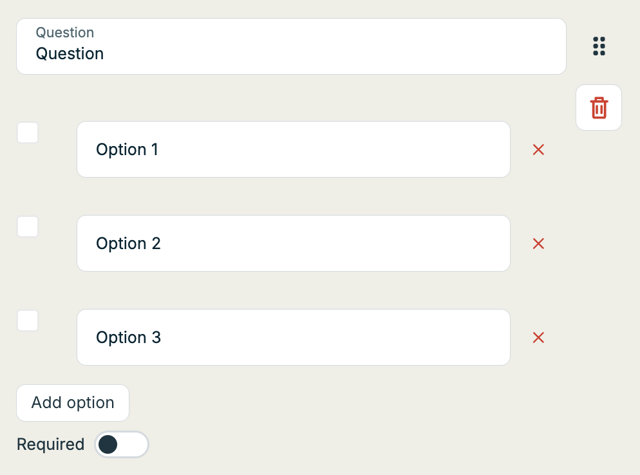This screenshot has width=640, height=475.
Task: Select the checkbox for Option 3
Action: [x=28, y=321]
